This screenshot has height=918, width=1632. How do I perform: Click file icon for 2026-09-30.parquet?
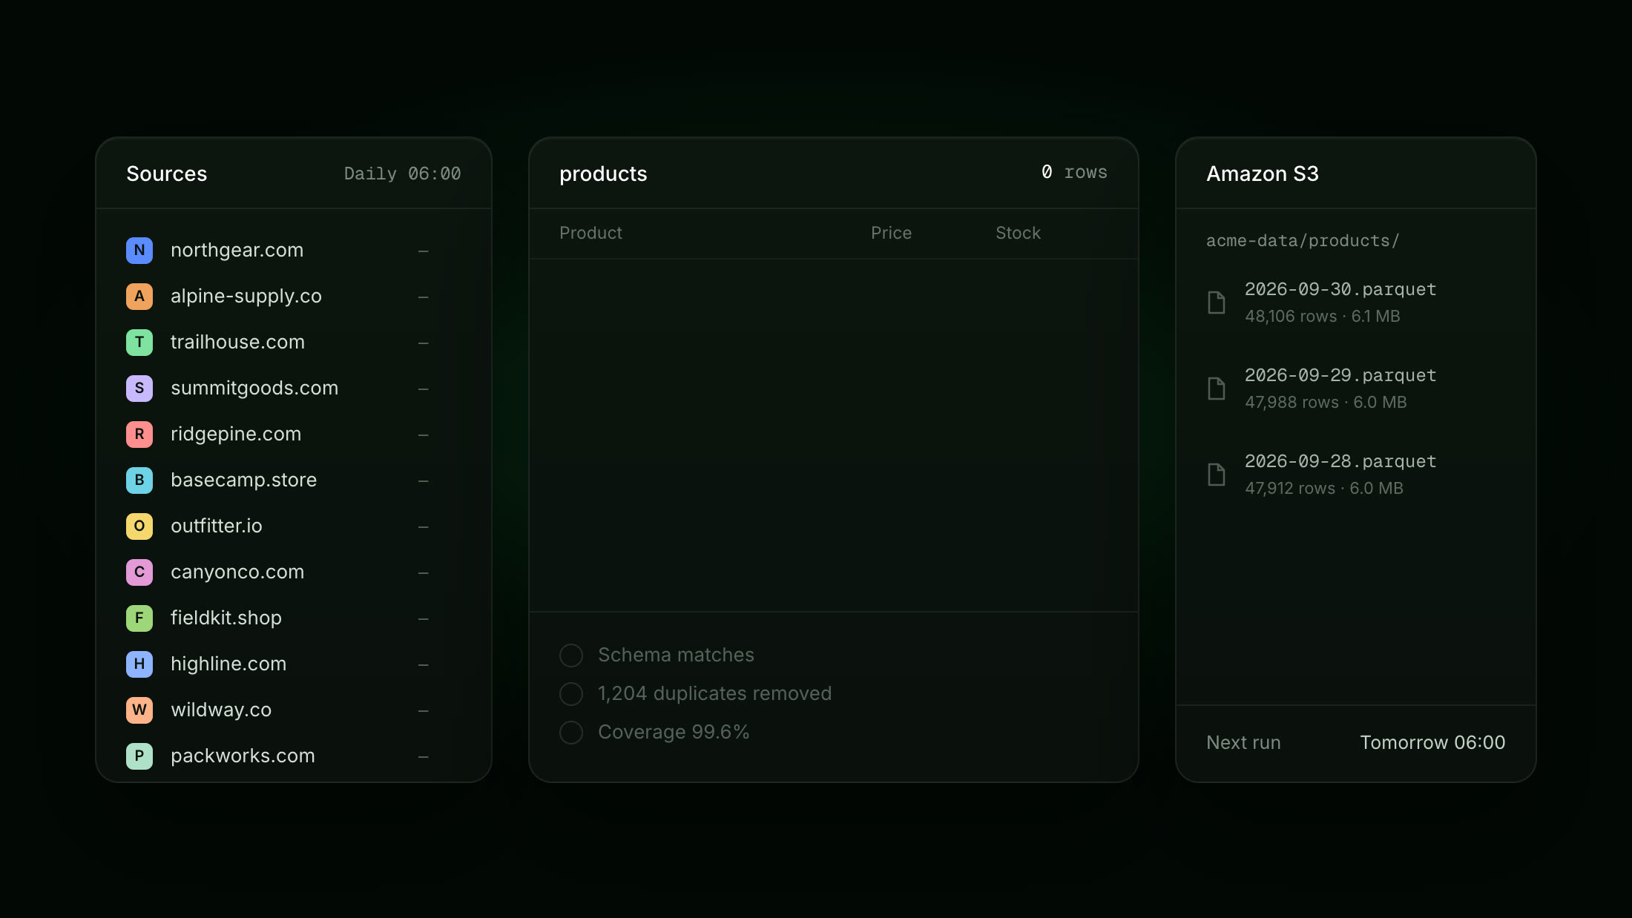[x=1217, y=303]
